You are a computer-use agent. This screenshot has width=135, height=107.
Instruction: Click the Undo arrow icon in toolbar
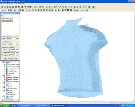click(2, 10)
